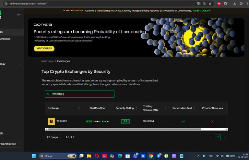Click the Windows taskbar search box
249x160 pixels.
pyautogui.click(x=58, y=156)
